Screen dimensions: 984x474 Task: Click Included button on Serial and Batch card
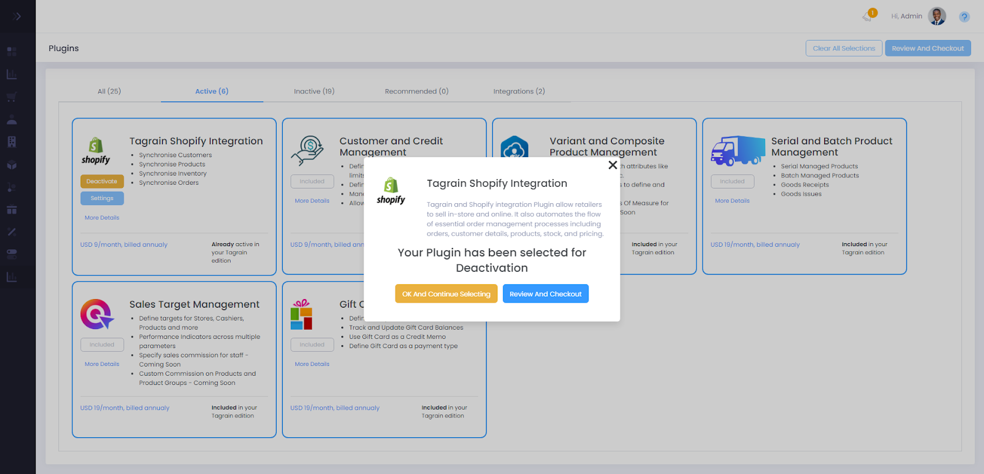(732, 181)
